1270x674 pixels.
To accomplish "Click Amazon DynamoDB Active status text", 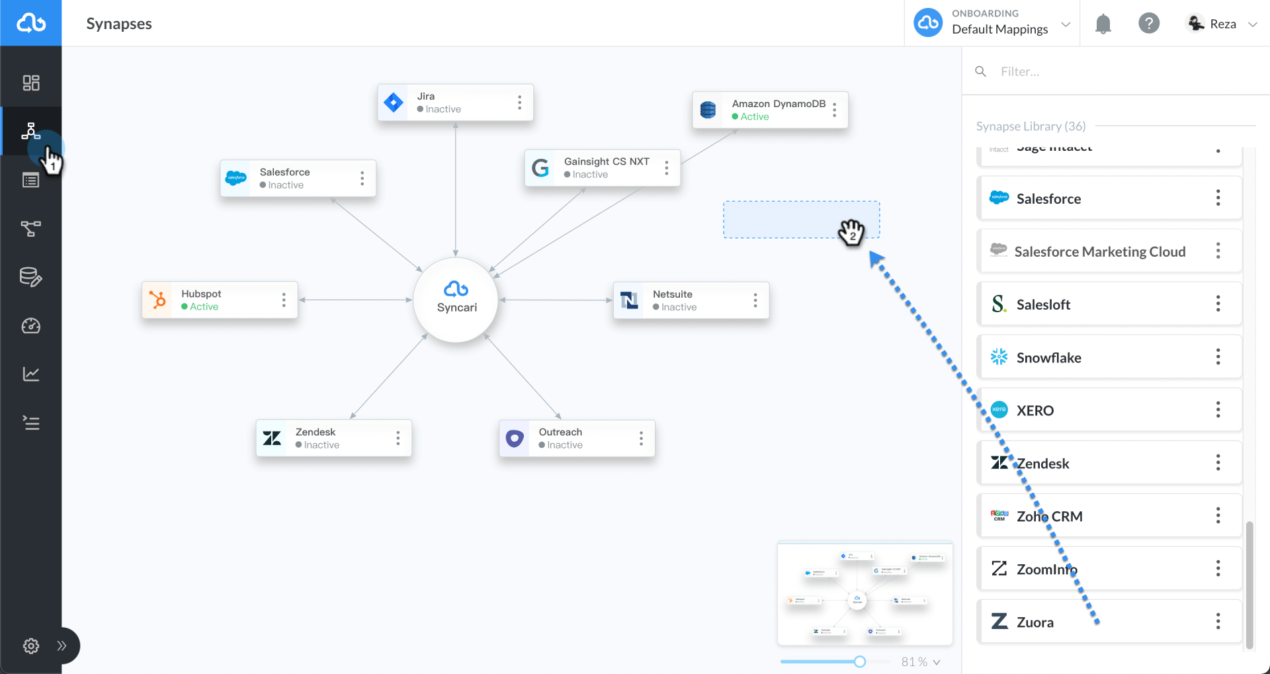I will tap(755, 116).
